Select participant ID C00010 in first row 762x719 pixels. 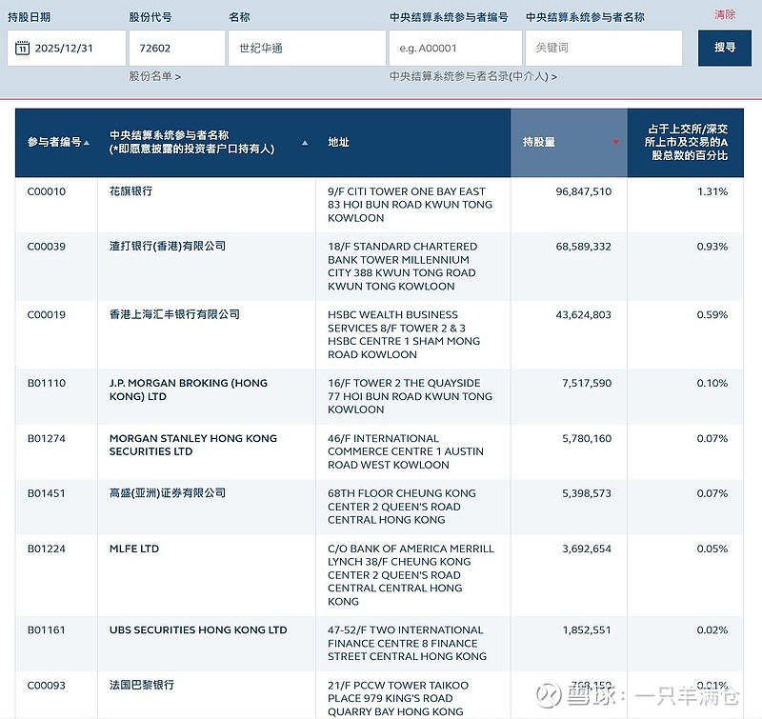[x=47, y=191]
